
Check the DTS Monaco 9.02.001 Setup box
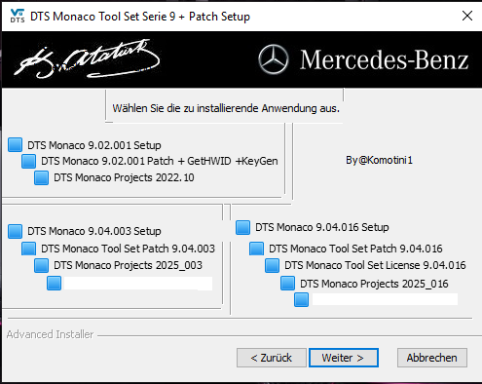[15, 145]
